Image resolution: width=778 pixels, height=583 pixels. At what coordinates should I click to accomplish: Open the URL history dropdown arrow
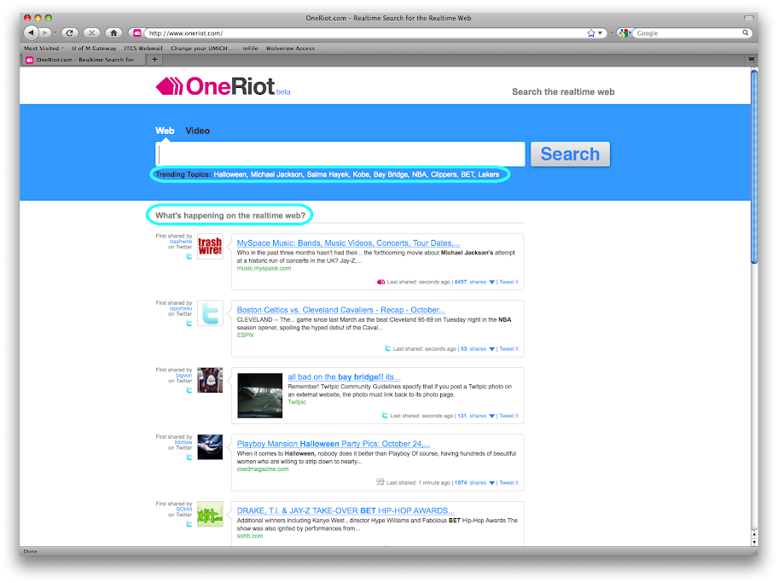pos(600,32)
